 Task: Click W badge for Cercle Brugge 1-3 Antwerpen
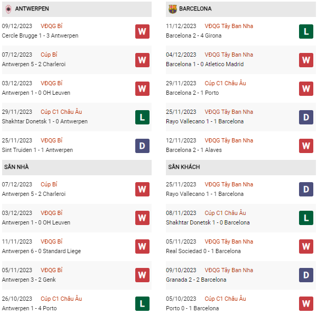[x=142, y=31]
